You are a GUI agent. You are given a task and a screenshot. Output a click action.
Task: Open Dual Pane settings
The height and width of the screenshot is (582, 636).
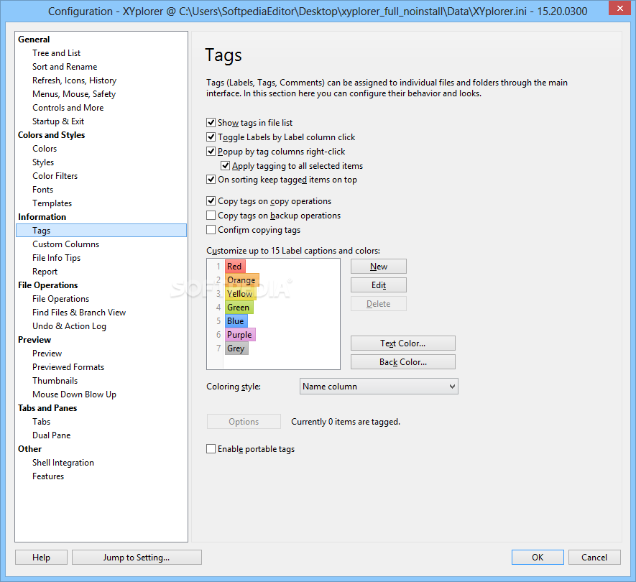point(52,435)
